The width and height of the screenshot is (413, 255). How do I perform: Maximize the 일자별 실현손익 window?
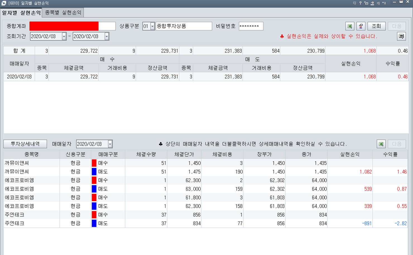point(401,2)
